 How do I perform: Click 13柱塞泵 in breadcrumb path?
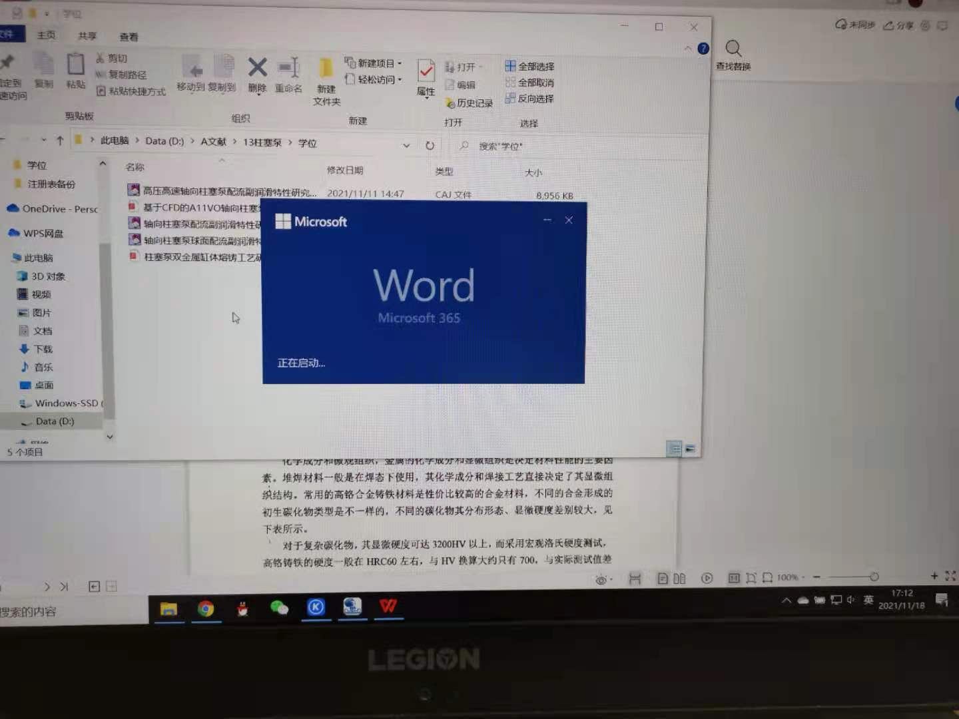click(x=262, y=142)
